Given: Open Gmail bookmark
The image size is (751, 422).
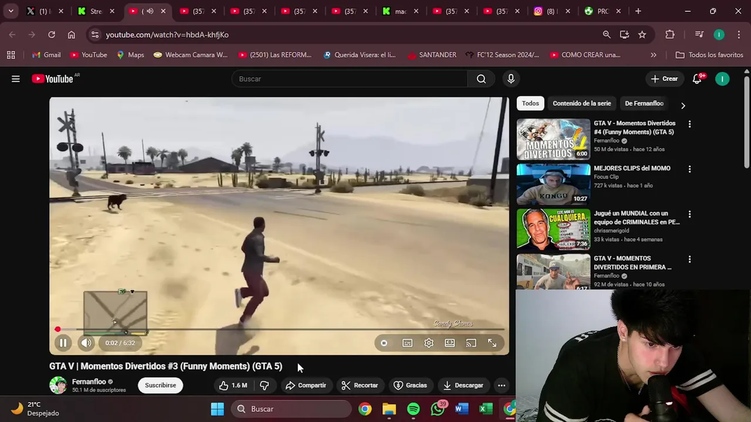Looking at the screenshot, I should click(x=46, y=55).
